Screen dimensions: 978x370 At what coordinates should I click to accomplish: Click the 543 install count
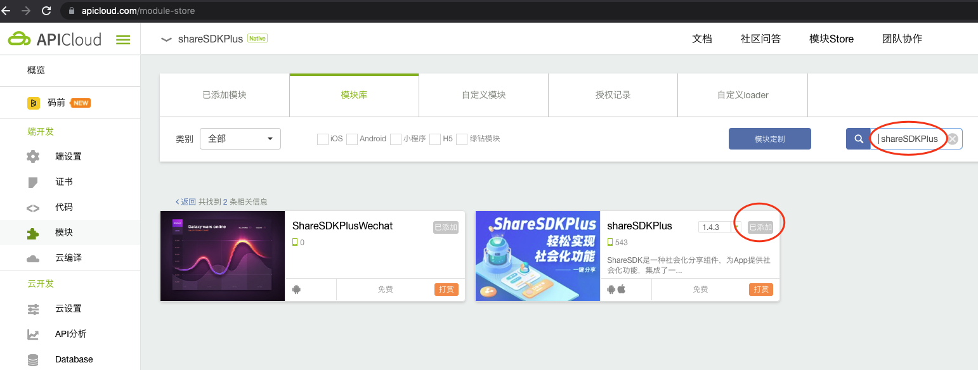(x=621, y=243)
